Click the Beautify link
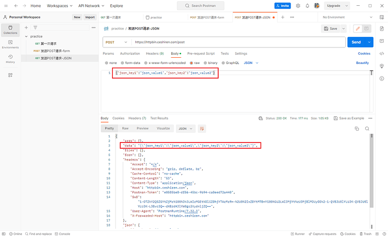The image size is (388, 237). click(x=362, y=63)
